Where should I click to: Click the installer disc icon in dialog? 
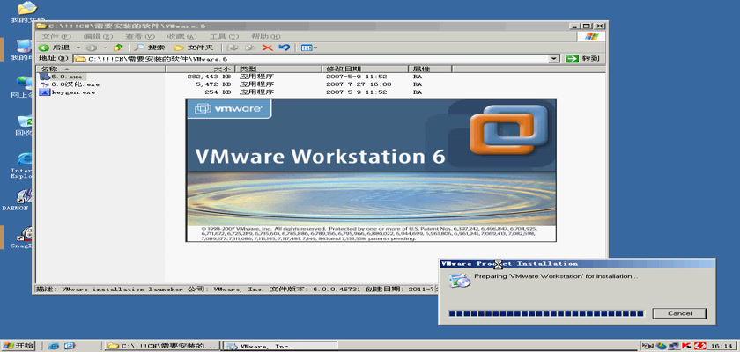pyautogui.click(x=460, y=280)
